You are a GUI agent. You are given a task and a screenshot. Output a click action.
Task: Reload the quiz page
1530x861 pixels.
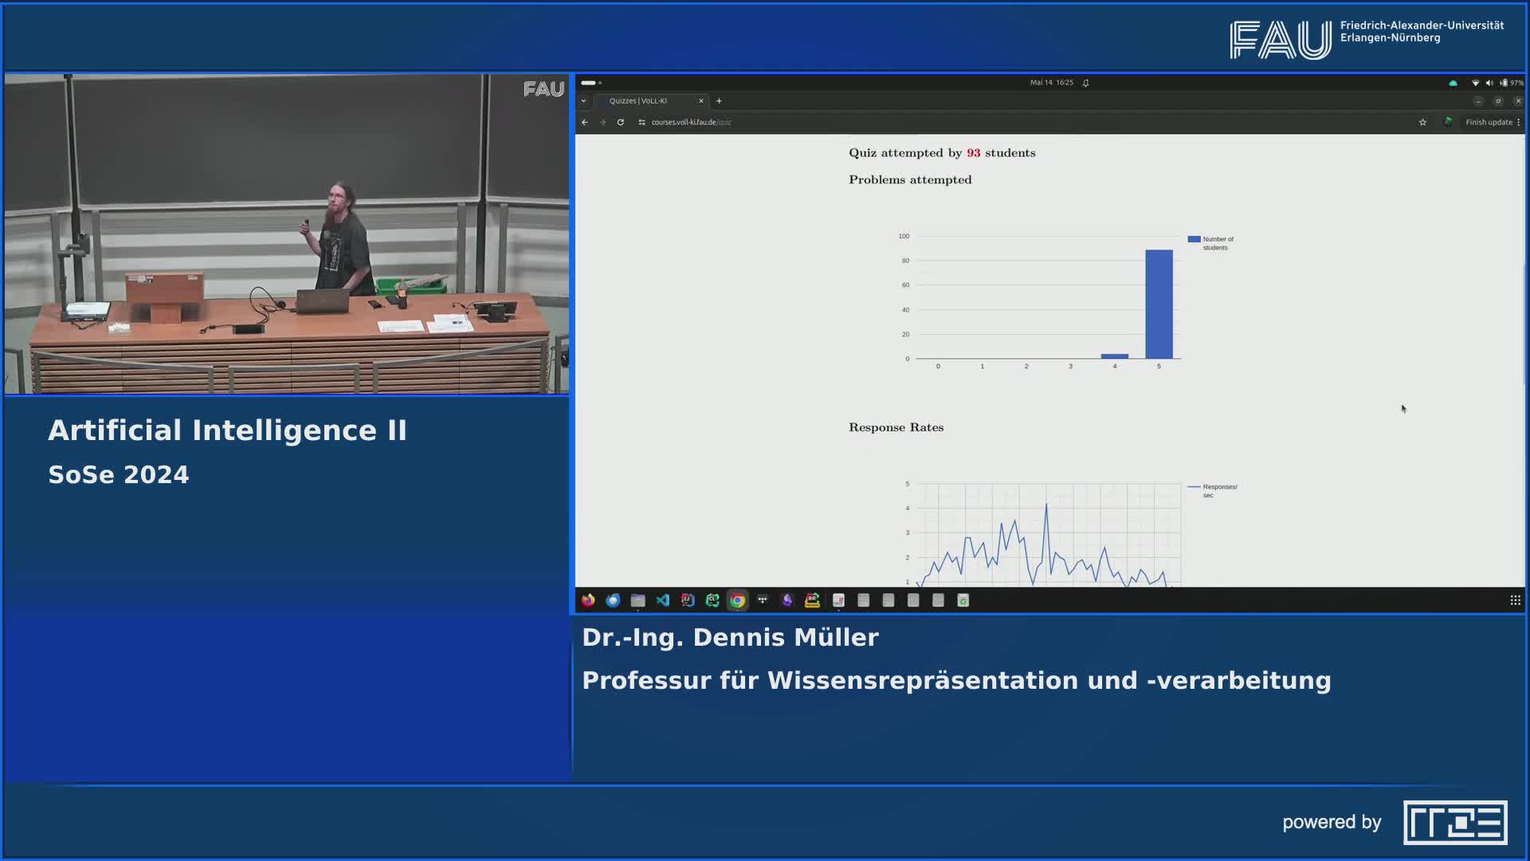coord(620,122)
